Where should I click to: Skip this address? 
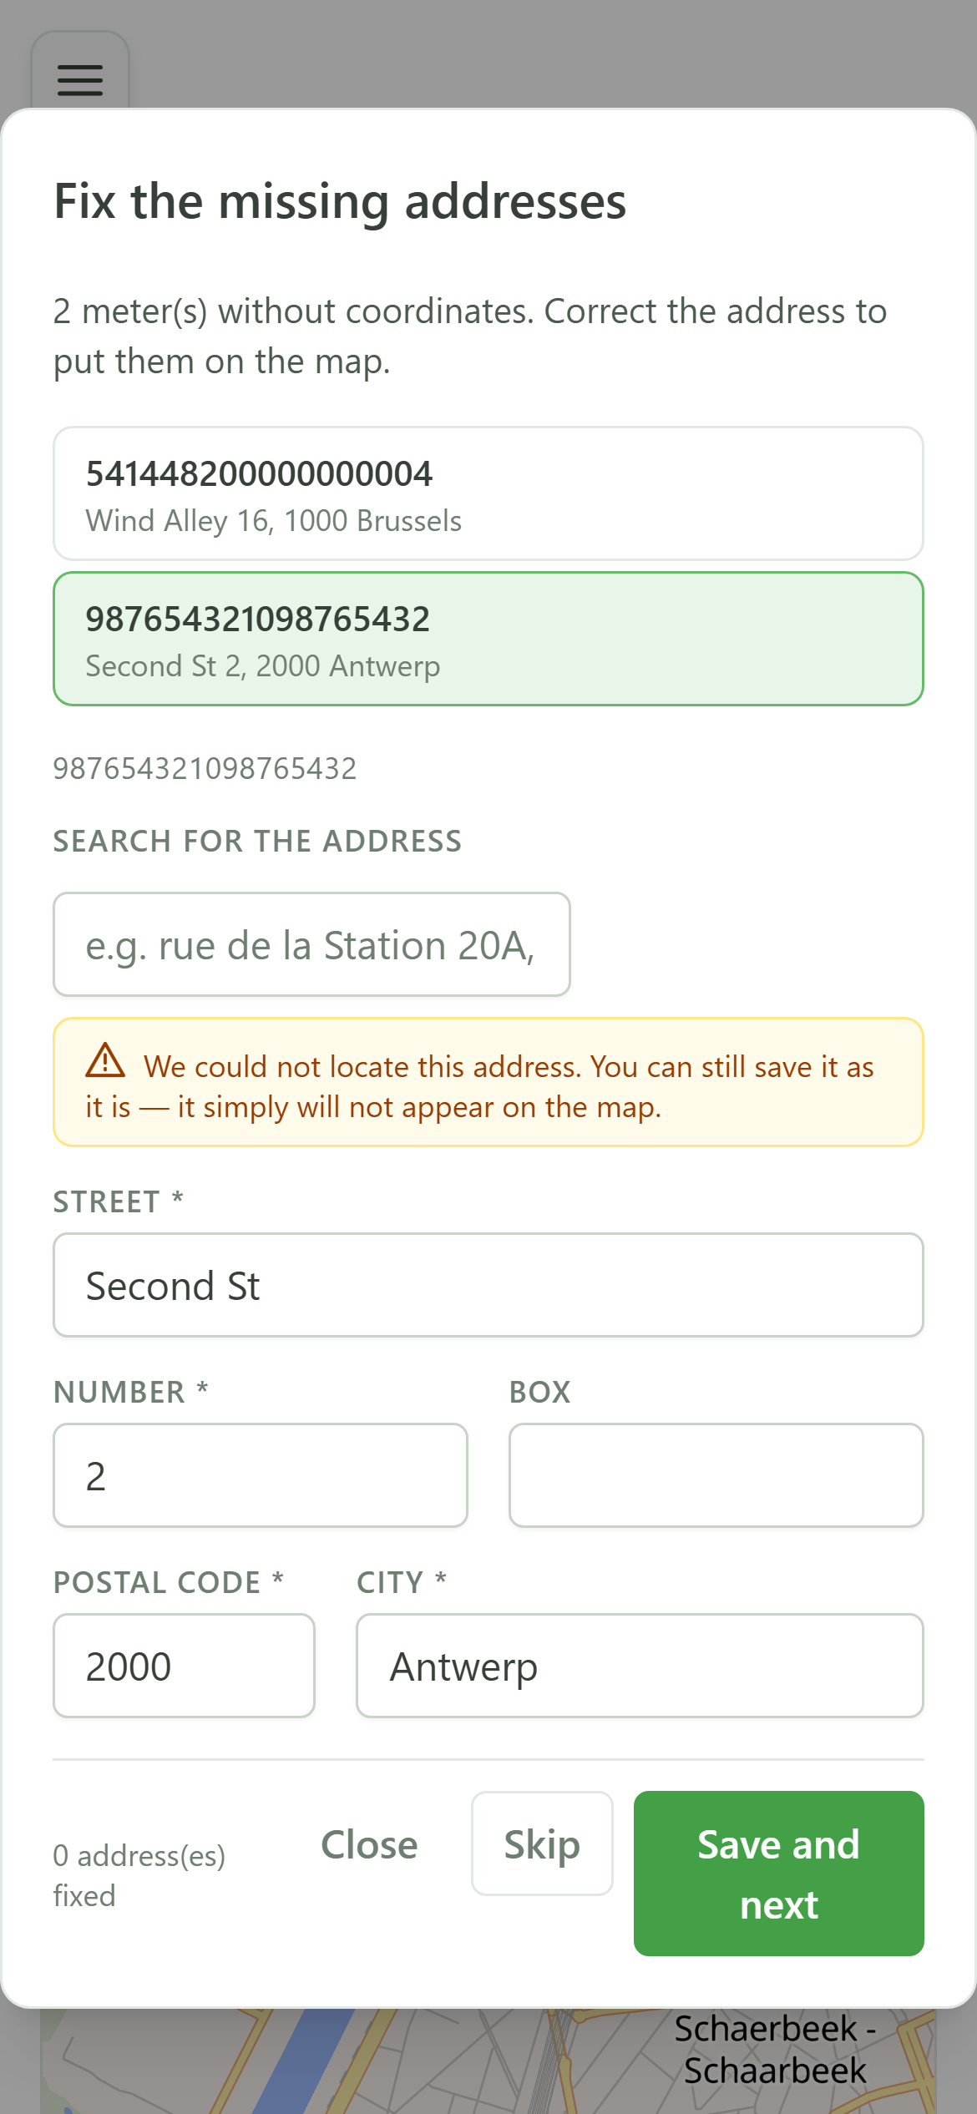[x=542, y=1843]
